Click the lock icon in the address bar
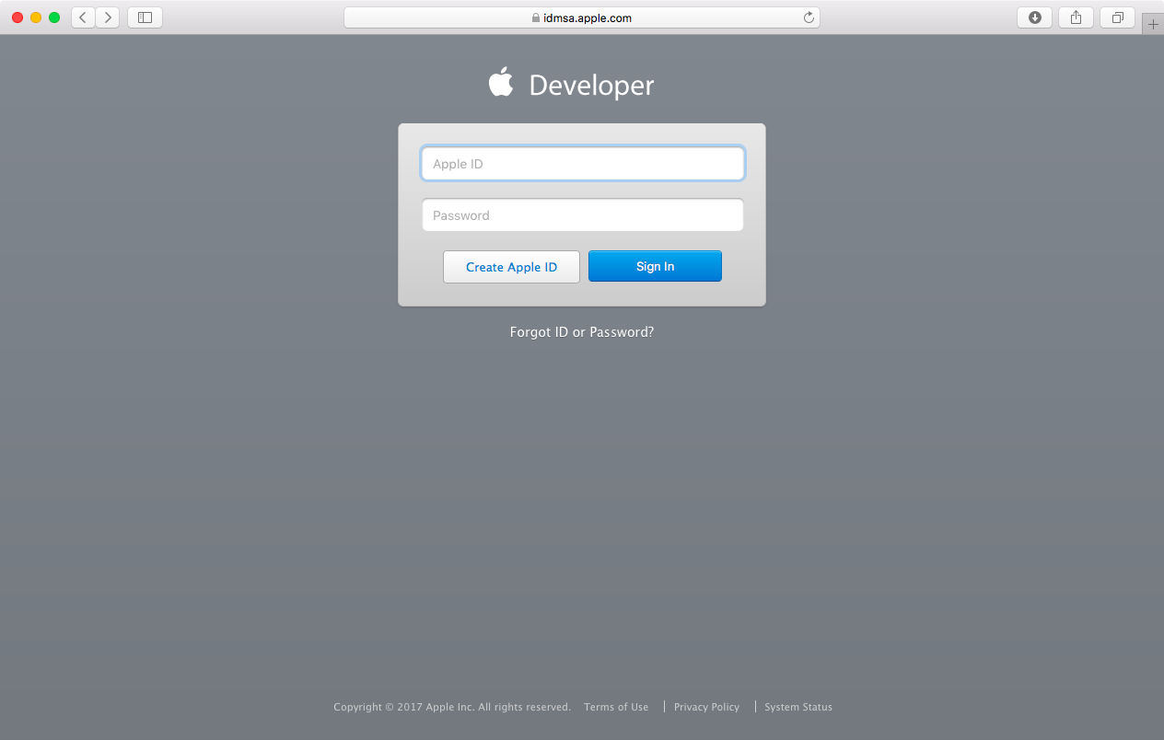 (536, 18)
